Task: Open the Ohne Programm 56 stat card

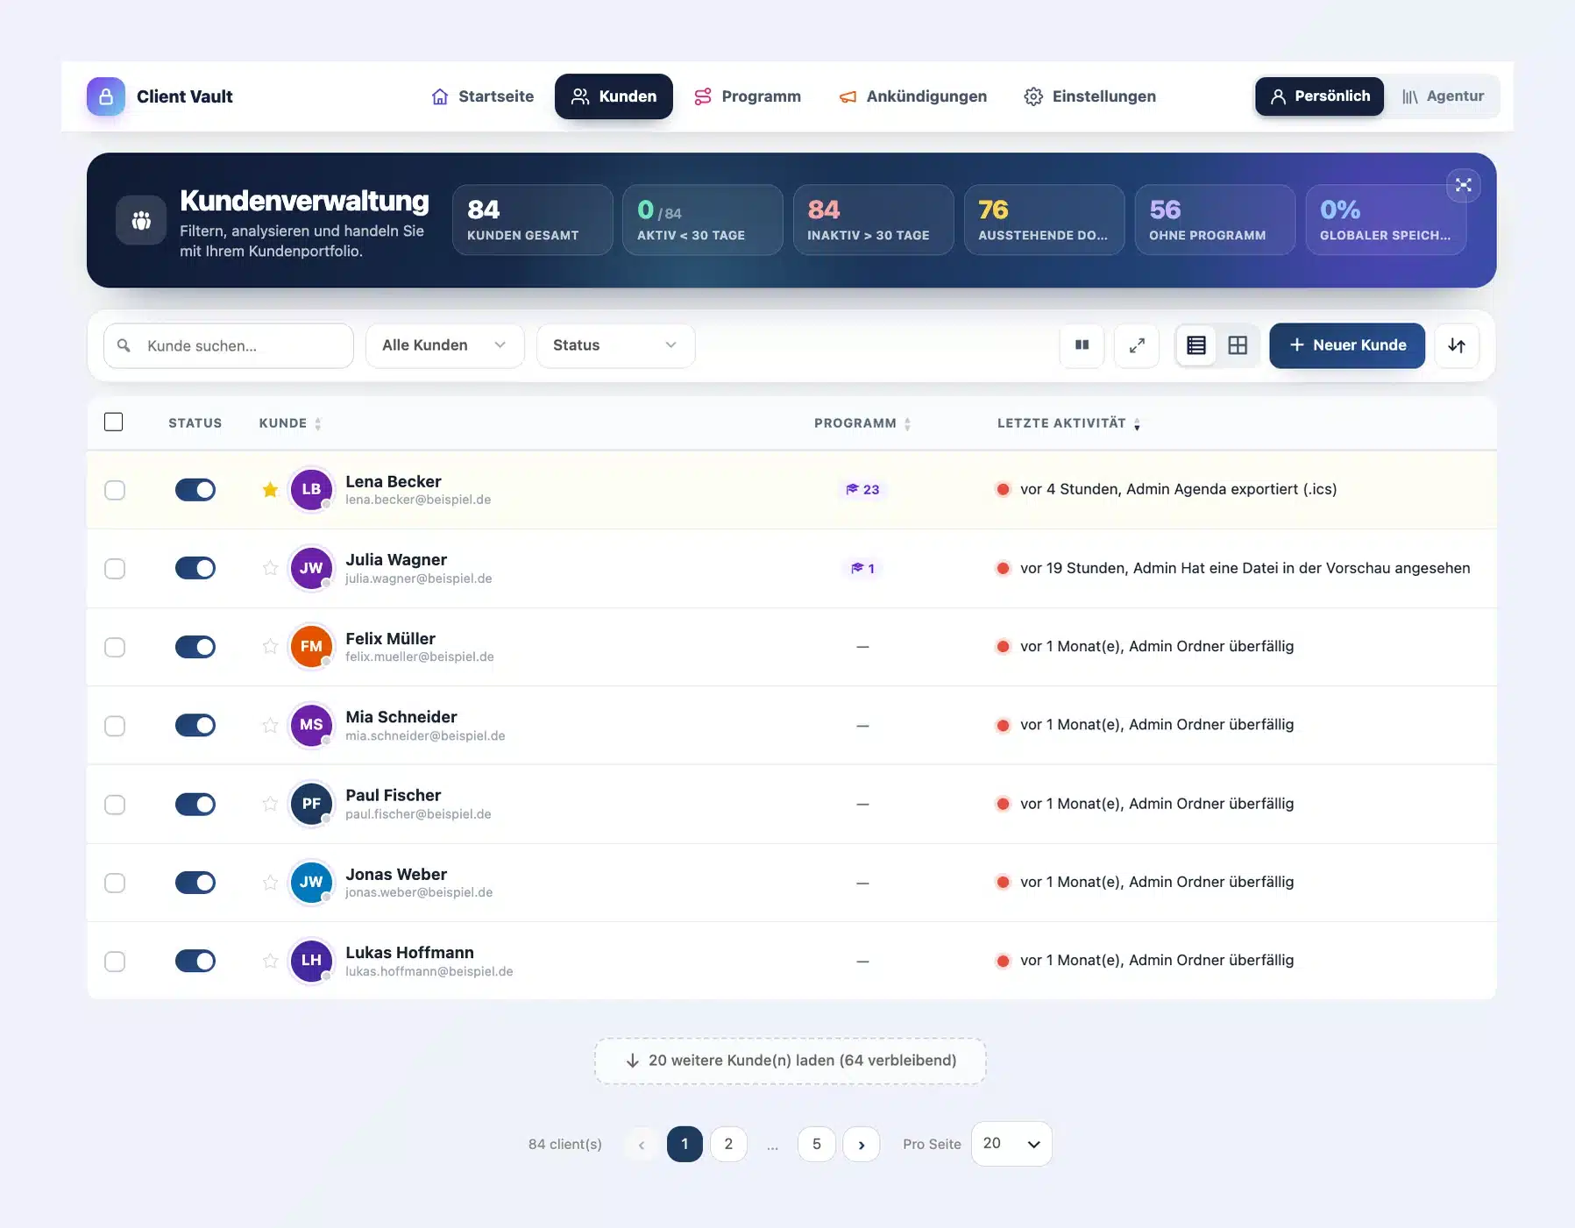Action: [x=1215, y=220]
